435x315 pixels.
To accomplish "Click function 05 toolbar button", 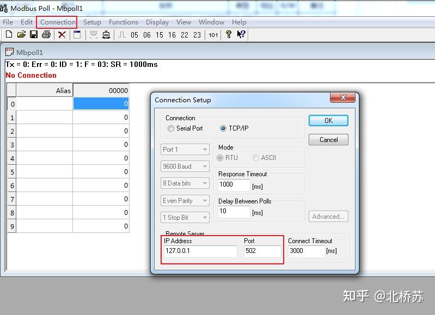I will 134,35.
